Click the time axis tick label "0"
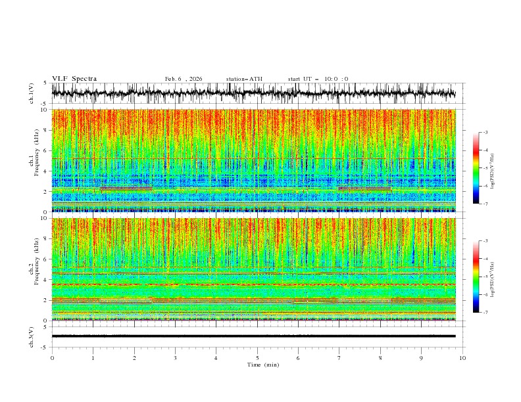This screenshot has width=521, height=402. (x=52, y=358)
